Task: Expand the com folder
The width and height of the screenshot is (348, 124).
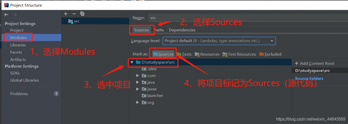Action: 138,76
